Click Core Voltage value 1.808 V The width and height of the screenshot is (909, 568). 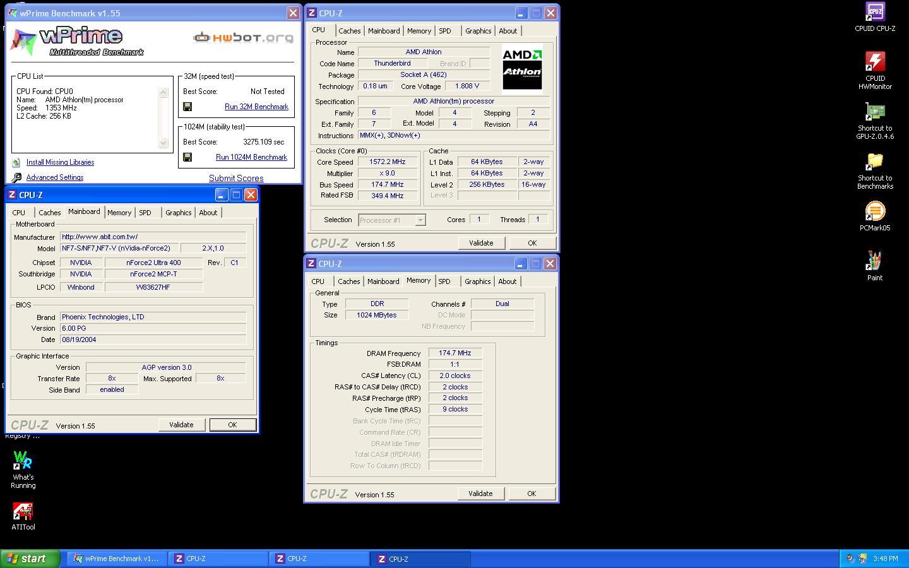[467, 86]
